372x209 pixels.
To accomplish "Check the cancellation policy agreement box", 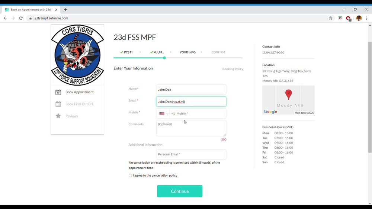I will [130, 176].
